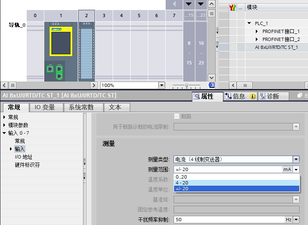This screenshot has height=225, width=308.
Task: Open the 干扰频率抑制 dropdown
Action: click(296, 219)
